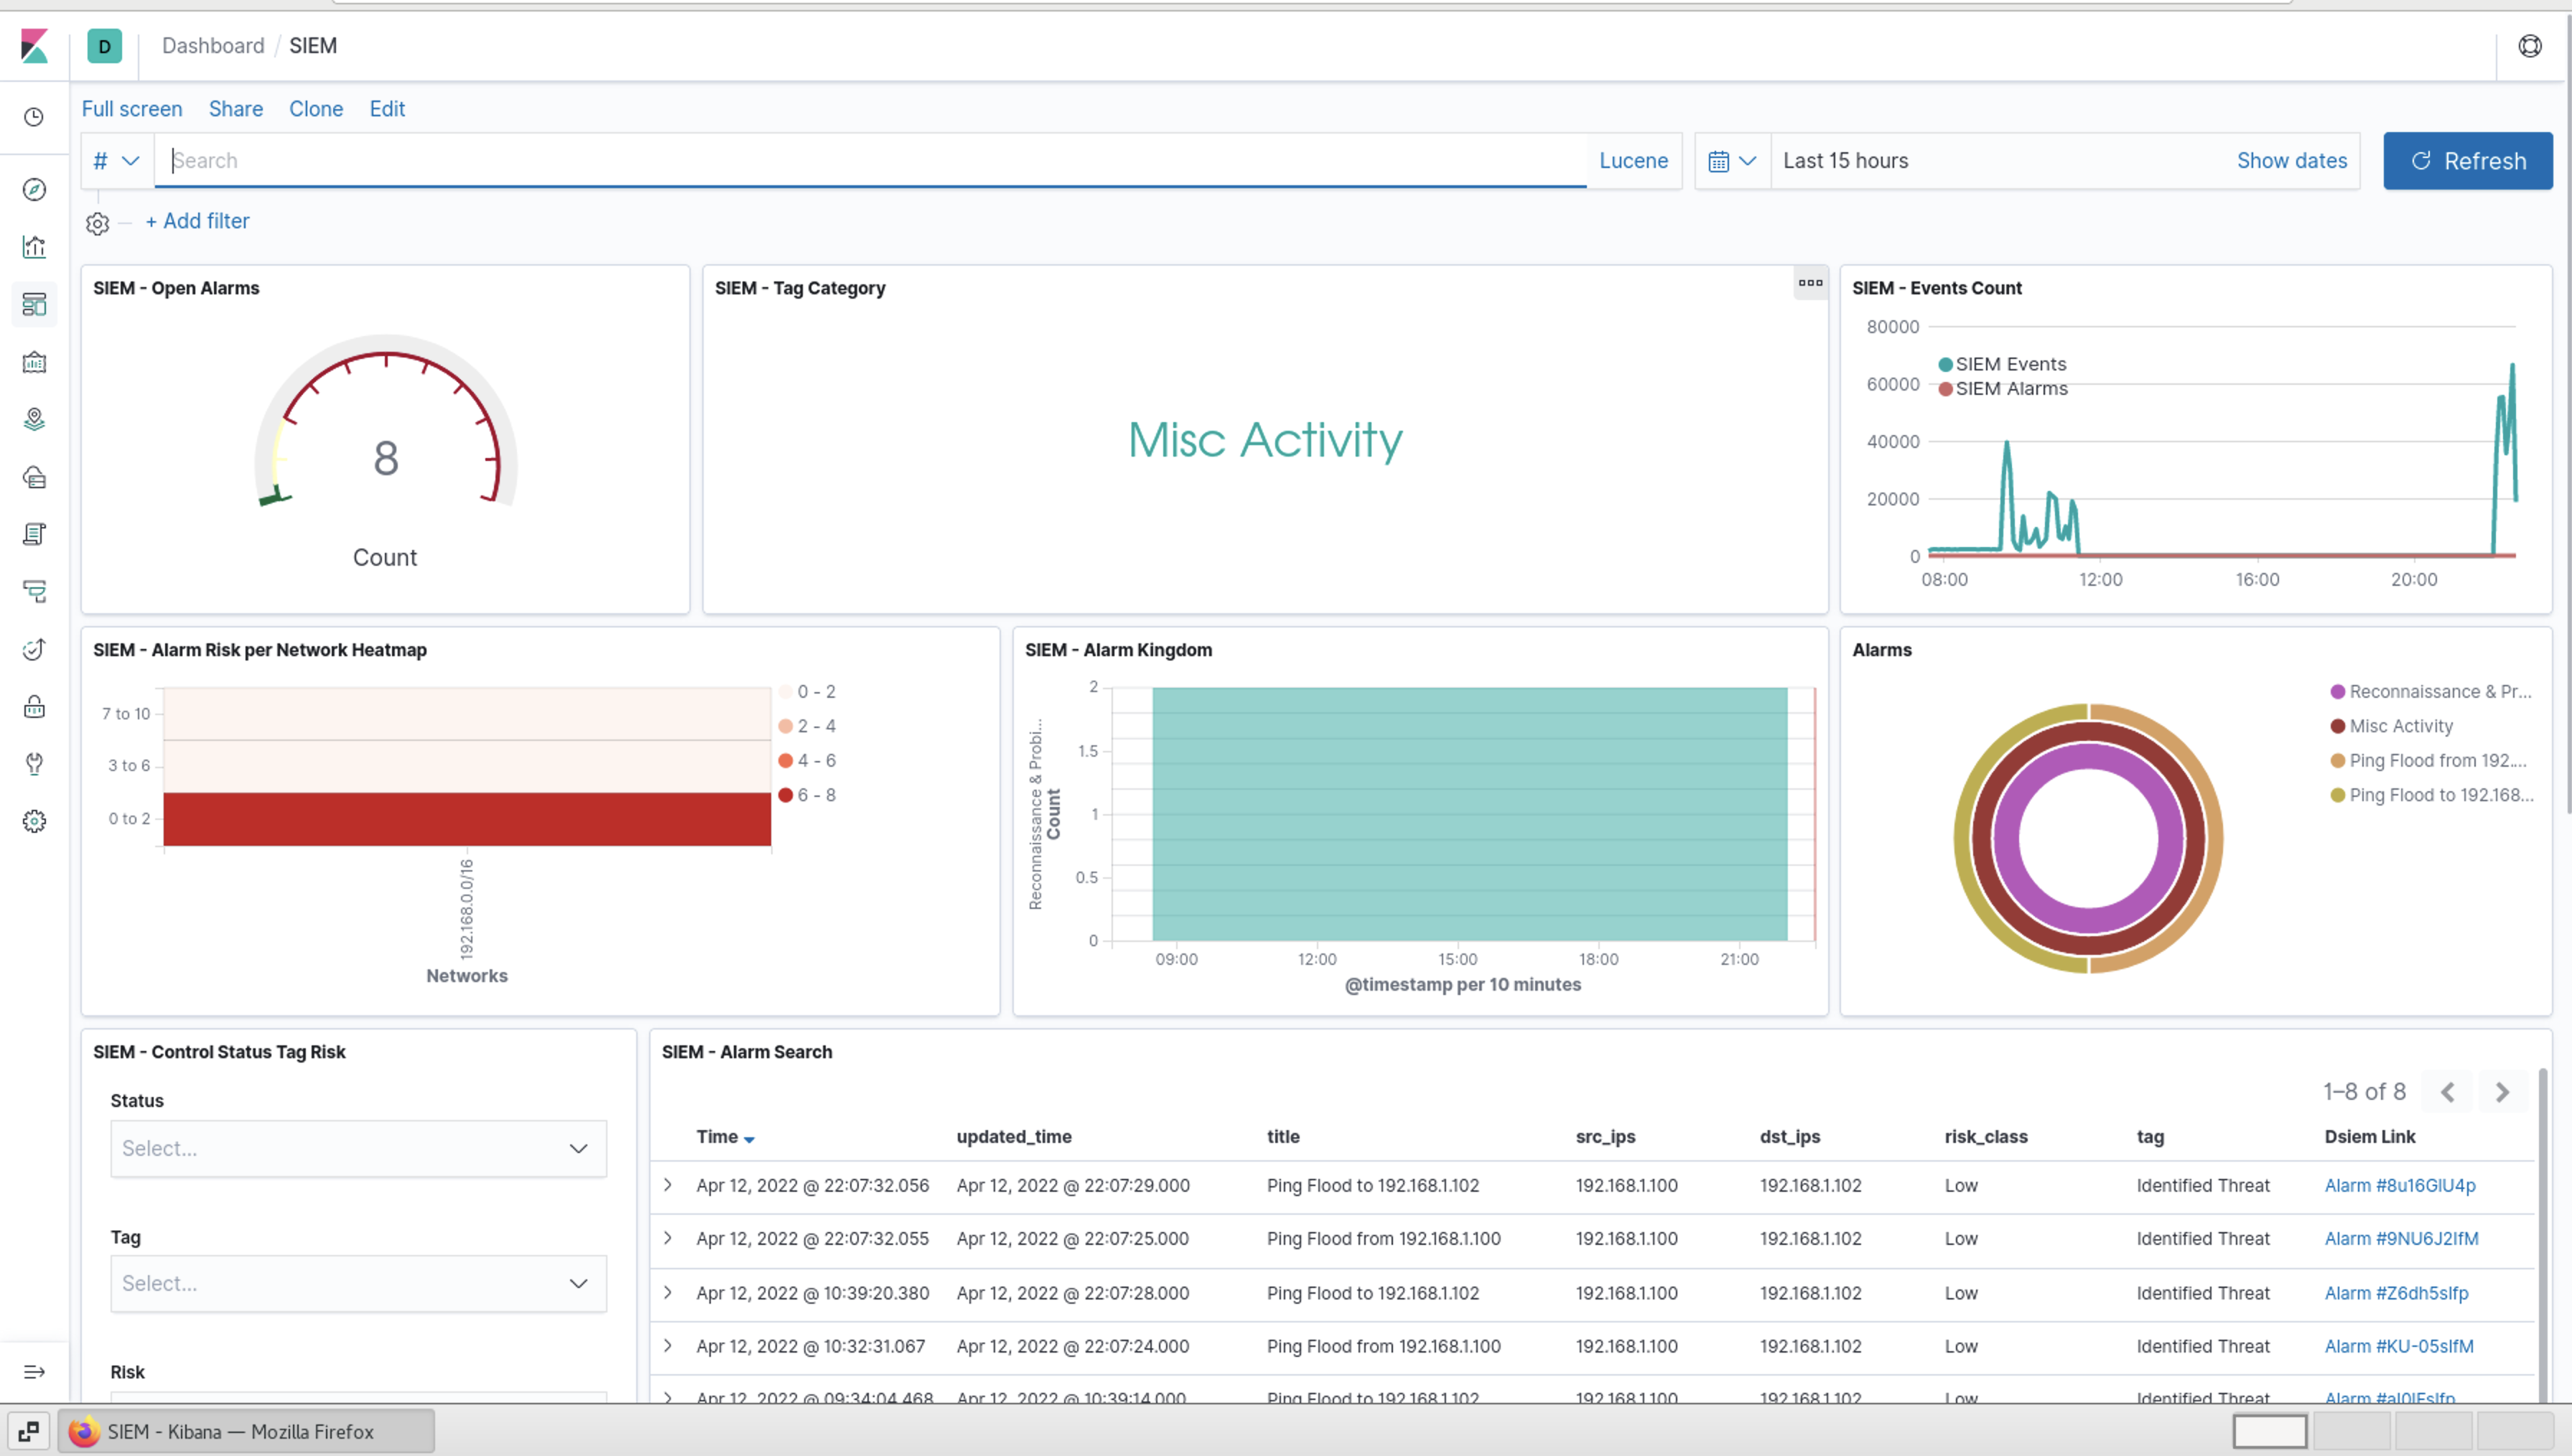This screenshot has height=1456, width=2572.
Task: Open Dashboard icon in sidebar
Action: (x=34, y=304)
